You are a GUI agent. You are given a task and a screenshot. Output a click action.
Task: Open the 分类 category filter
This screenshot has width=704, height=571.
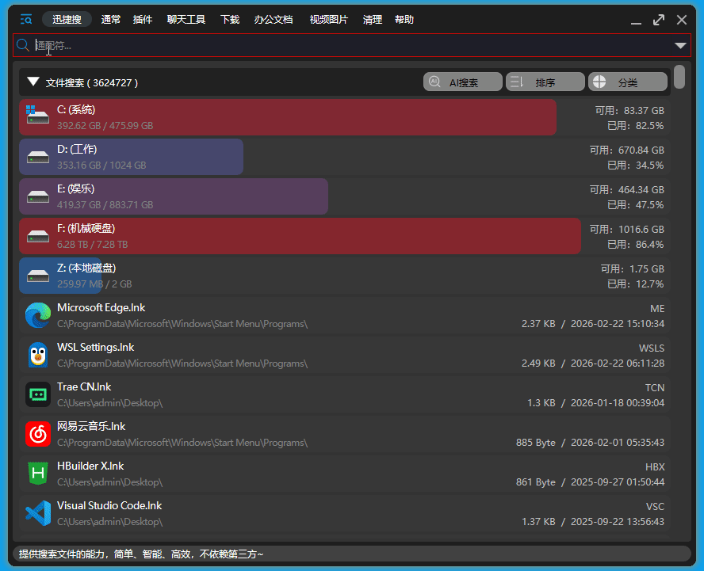[627, 82]
